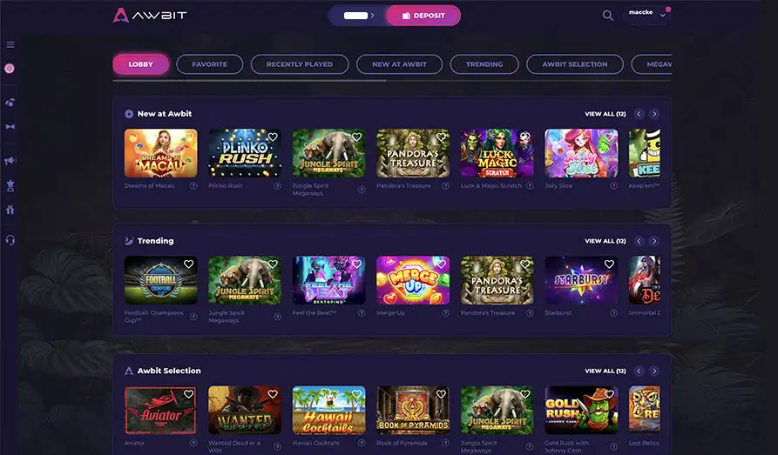Open View All for New at Awbit

click(x=605, y=114)
